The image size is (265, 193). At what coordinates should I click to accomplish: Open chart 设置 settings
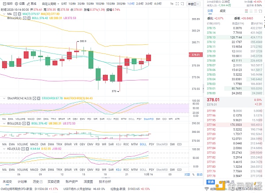click(x=20, y=4)
